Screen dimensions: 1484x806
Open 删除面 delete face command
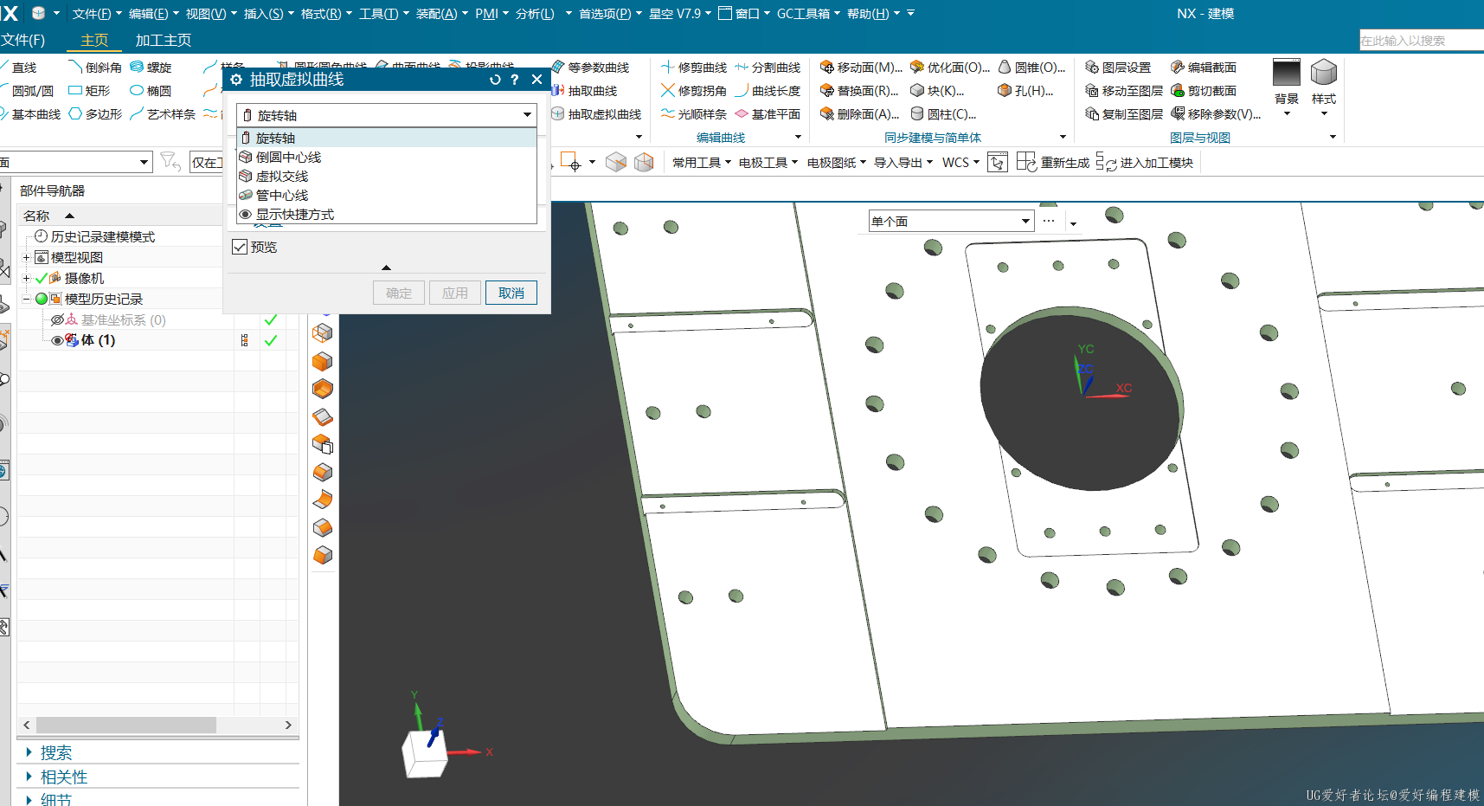tap(860, 114)
